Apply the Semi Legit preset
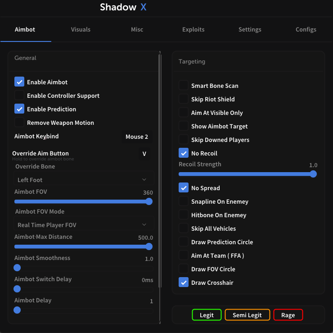 pos(247,315)
